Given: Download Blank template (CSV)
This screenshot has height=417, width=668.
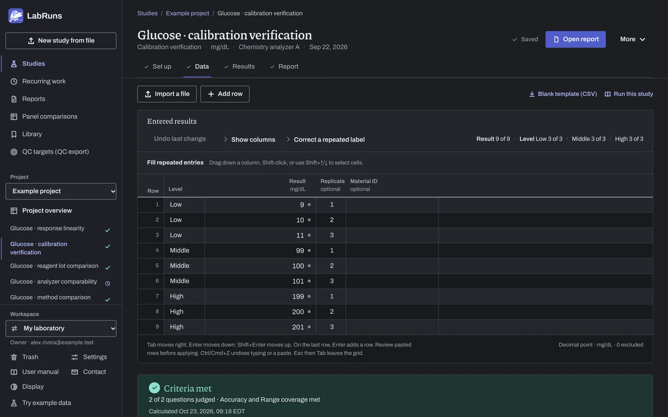Looking at the screenshot, I should tap(563, 94).
